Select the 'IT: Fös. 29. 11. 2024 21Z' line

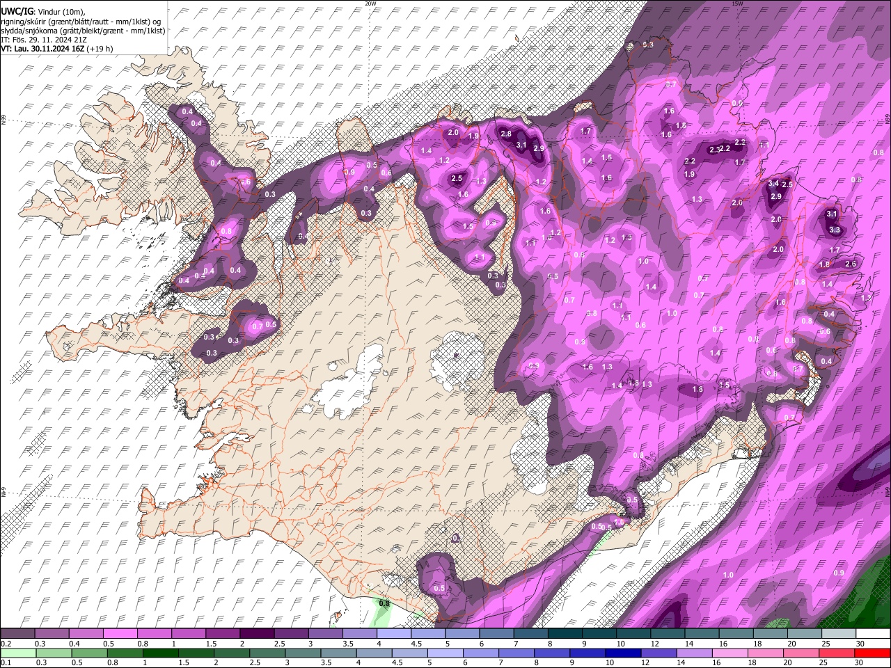[44, 40]
